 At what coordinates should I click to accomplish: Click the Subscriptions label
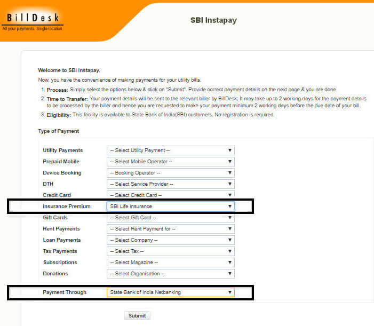60,263
